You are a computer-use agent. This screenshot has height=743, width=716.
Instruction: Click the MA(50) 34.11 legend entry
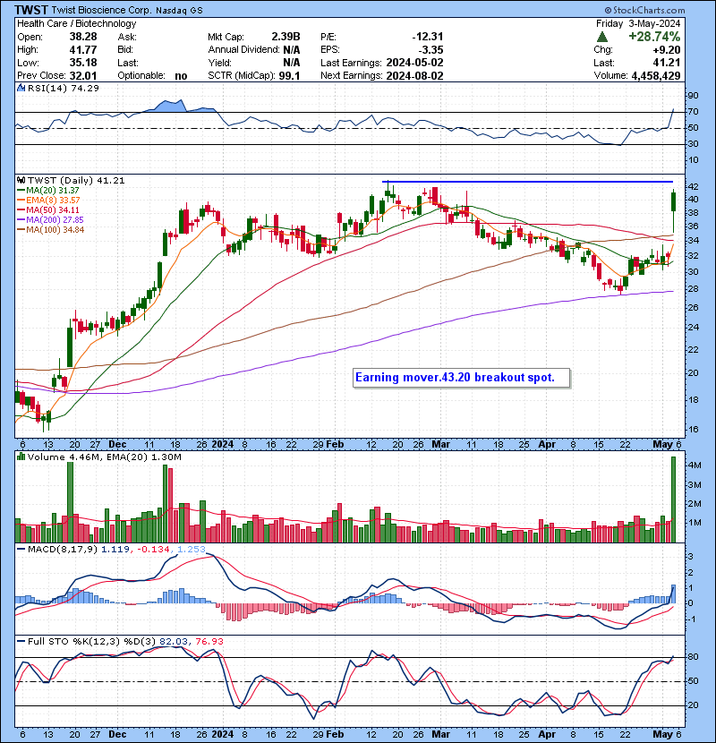click(x=48, y=210)
